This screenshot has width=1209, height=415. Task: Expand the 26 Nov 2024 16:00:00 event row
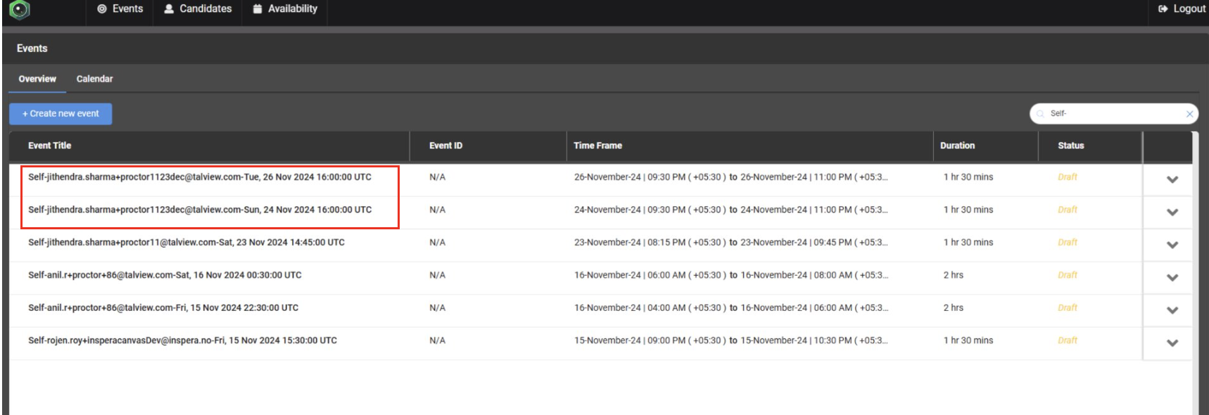click(x=1172, y=179)
